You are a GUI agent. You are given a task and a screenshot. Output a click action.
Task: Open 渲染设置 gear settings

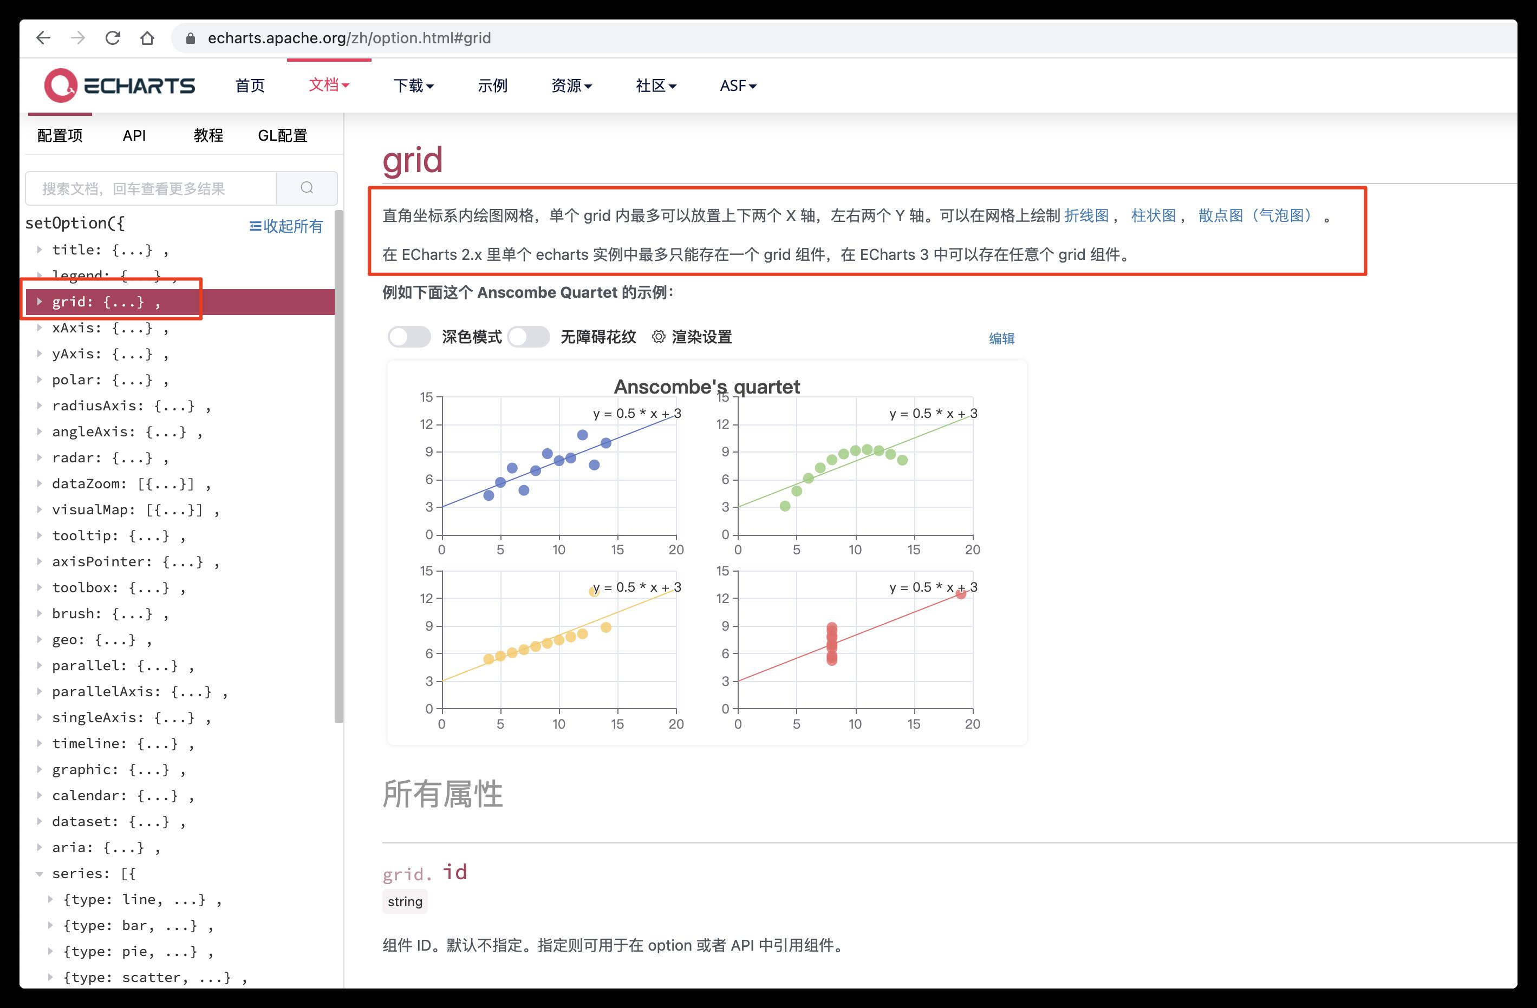click(692, 337)
